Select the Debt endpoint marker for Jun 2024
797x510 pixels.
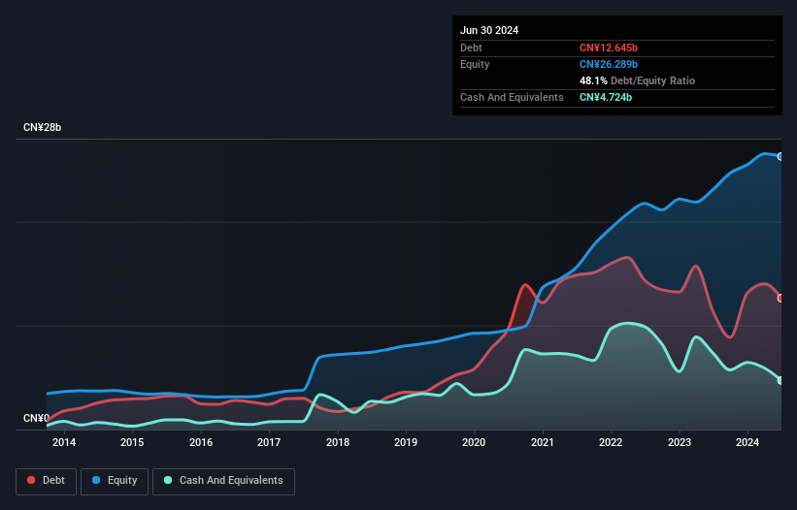(780, 299)
